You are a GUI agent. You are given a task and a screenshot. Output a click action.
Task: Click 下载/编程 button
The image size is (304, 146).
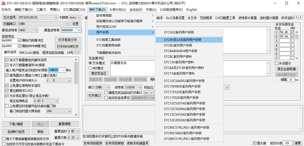click(16, 124)
